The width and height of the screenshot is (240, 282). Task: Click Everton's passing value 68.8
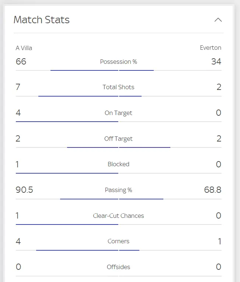pyautogui.click(x=212, y=190)
